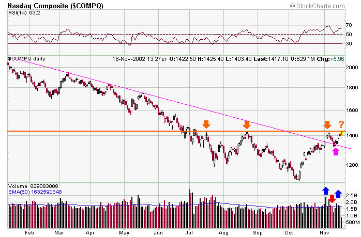Click the H:1425.40 high value
Image resolution: width=361 pixels, height=237 pixels.
(210, 59)
